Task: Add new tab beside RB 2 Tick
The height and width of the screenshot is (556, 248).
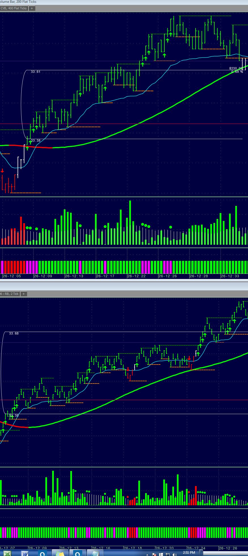Action: pos(24,294)
